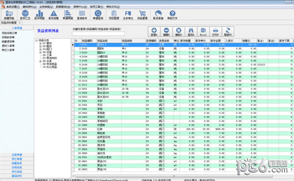Sort by the stock quantity column header
The width and height of the screenshot is (294, 181).
(x=187, y=41)
